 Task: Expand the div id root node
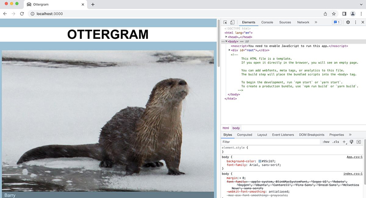[x=230, y=50]
